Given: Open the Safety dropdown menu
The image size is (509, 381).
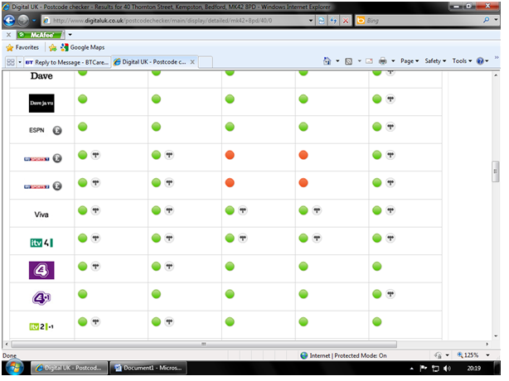Looking at the screenshot, I should point(435,61).
